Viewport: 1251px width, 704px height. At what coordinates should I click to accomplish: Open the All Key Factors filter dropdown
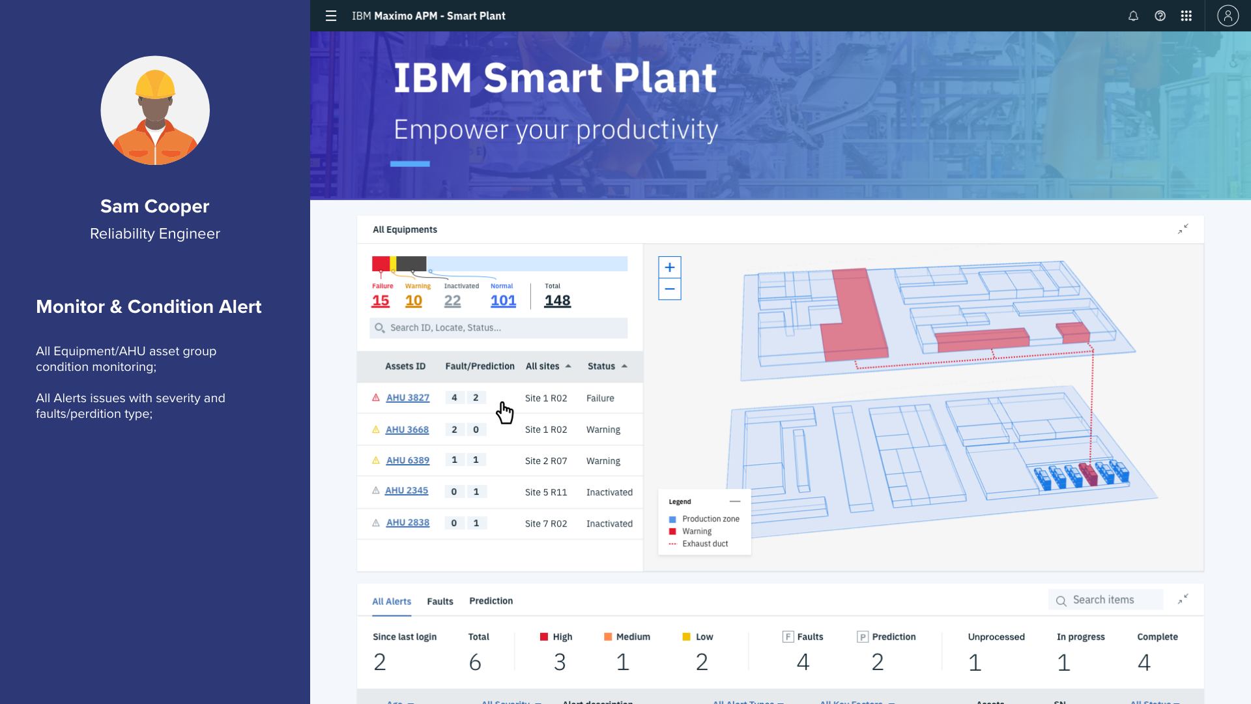click(857, 702)
